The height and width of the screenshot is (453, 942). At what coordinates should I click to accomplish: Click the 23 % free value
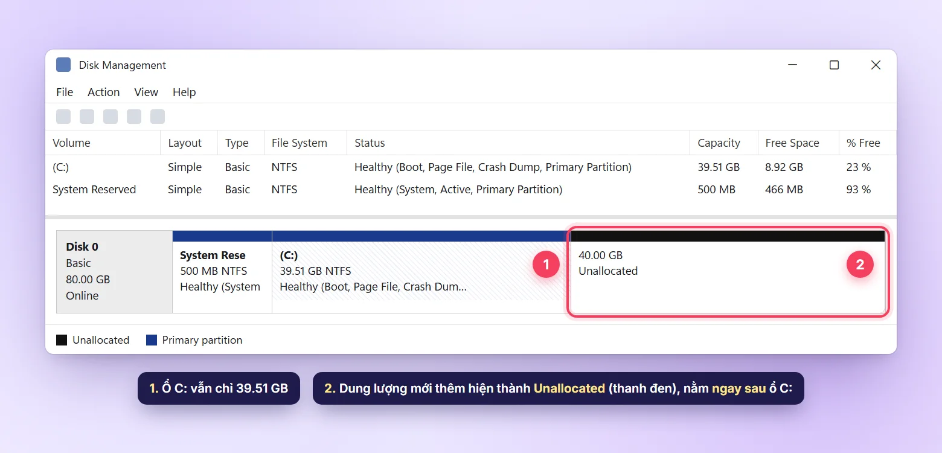pos(859,167)
